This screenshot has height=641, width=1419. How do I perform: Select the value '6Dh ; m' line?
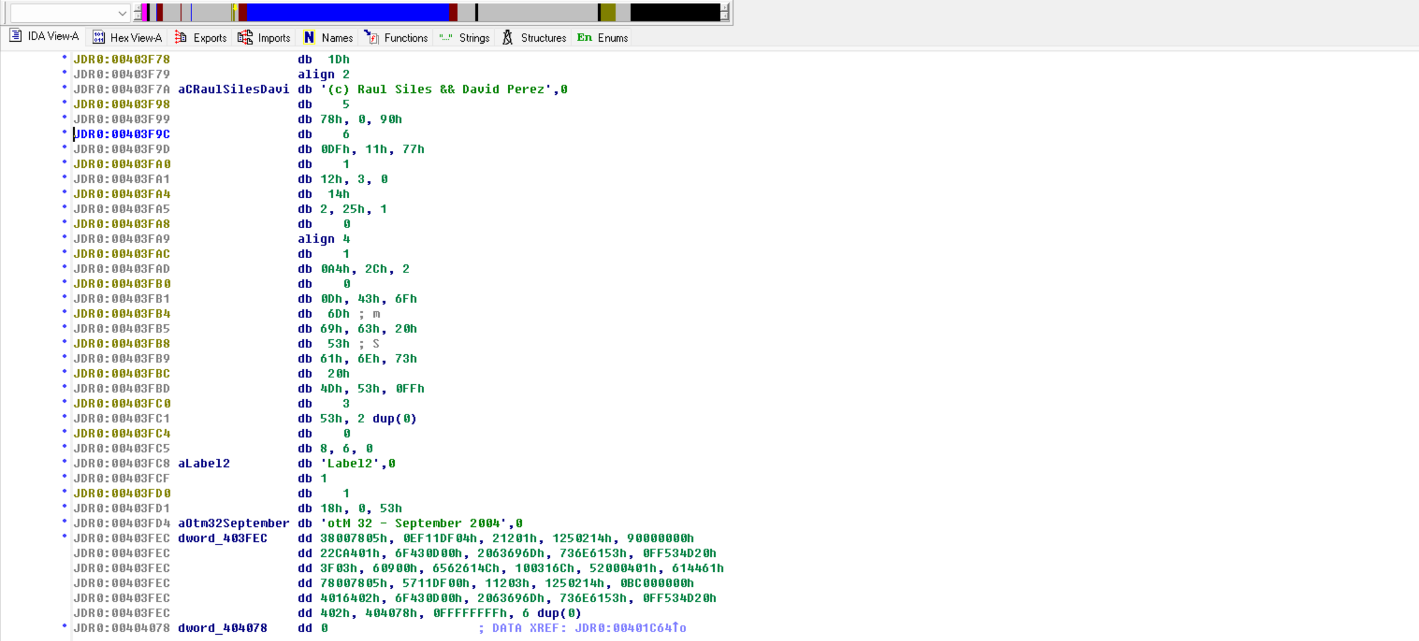point(339,314)
